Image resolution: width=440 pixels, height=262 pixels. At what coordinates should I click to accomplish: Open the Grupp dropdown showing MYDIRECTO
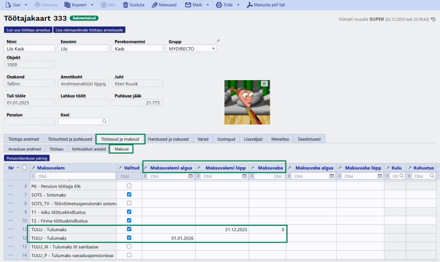tap(214, 49)
